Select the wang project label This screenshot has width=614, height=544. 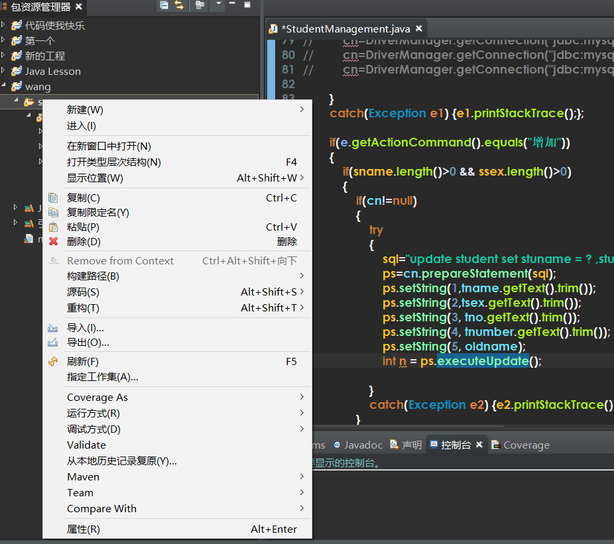click(38, 87)
